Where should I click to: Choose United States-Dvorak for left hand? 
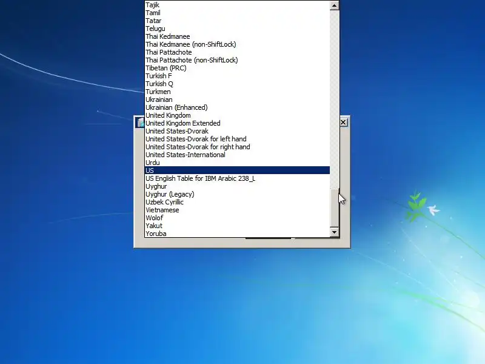pos(237,140)
